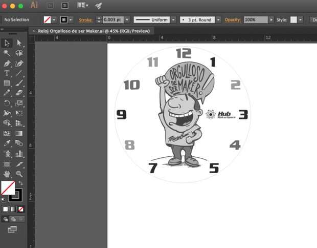Activate the Width/Warp tool
Image resolution: width=317 pixels, height=248 pixels.
(7, 113)
